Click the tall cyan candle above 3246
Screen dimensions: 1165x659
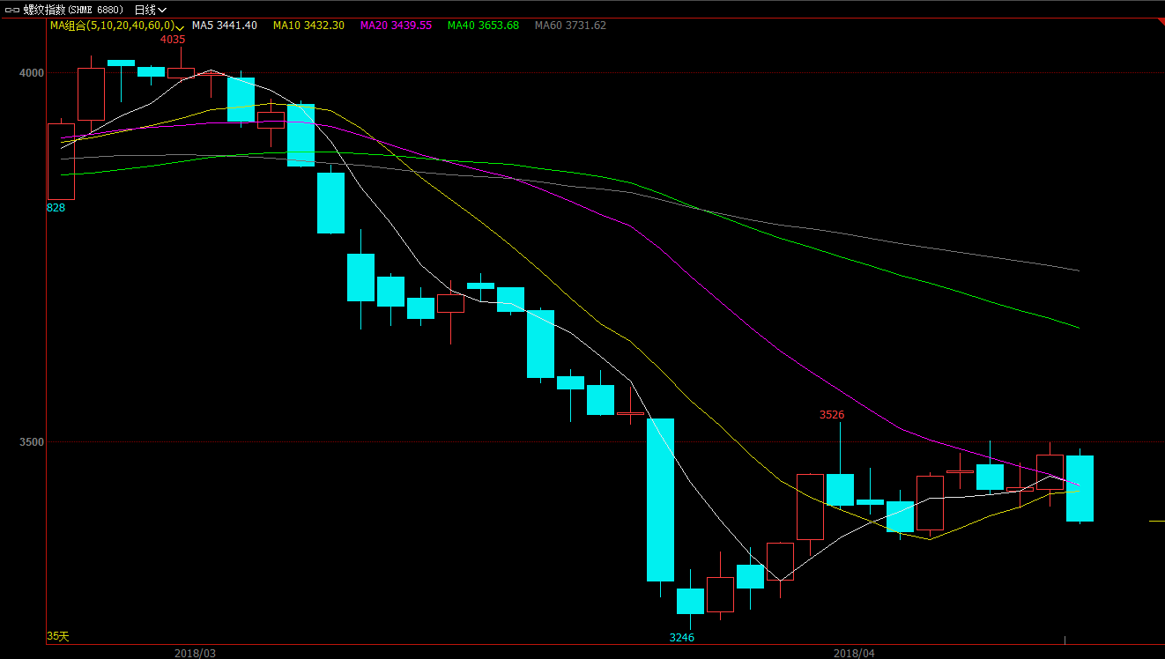point(660,500)
